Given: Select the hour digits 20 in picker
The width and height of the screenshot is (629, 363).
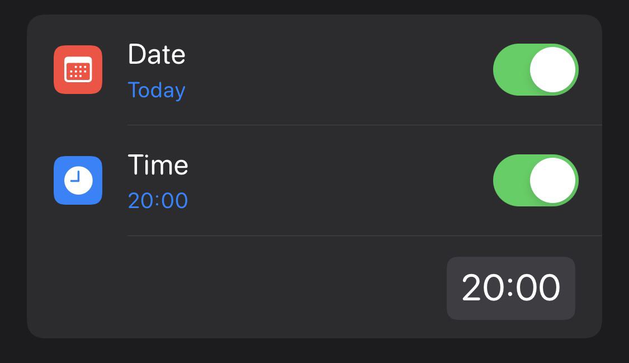Looking at the screenshot, I should [x=483, y=287].
